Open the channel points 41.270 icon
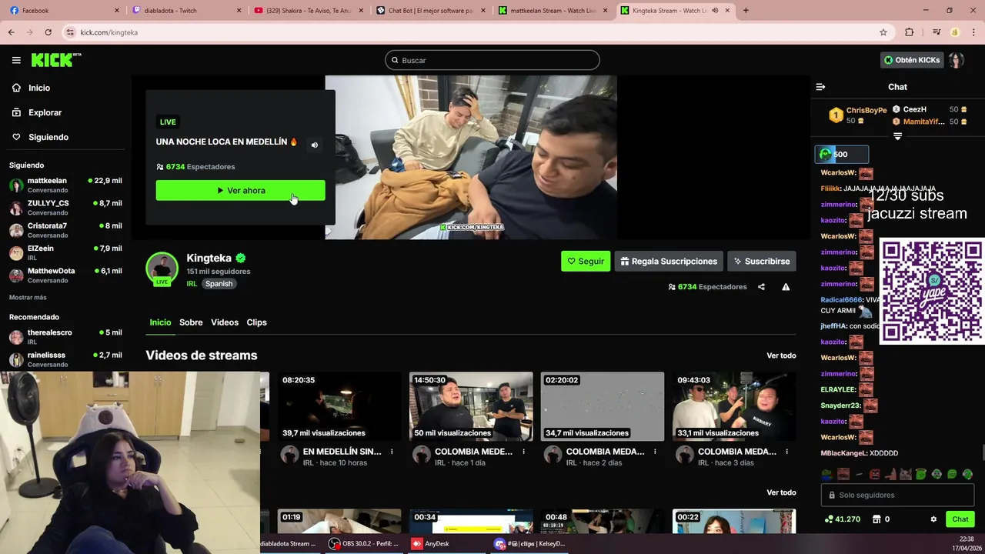985x554 pixels. (842, 519)
